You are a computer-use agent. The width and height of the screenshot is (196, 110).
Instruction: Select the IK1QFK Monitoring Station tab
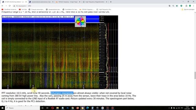click(14, 2)
